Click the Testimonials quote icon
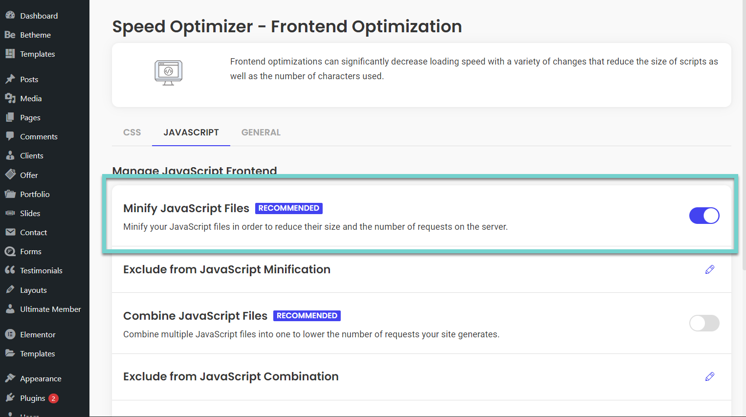 [x=10, y=270]
